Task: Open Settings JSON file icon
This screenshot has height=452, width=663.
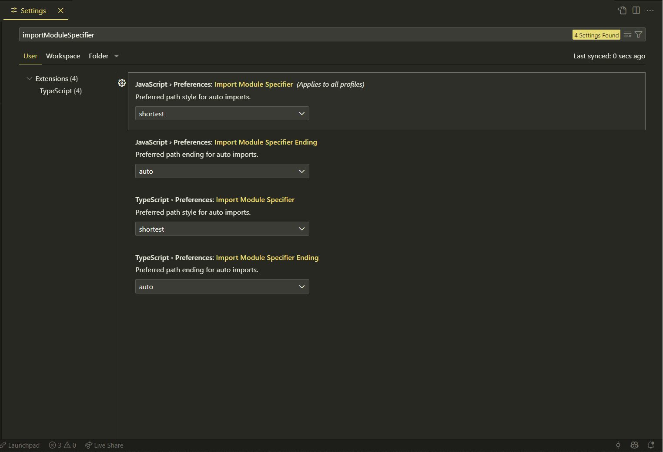Action: (623, 10)
